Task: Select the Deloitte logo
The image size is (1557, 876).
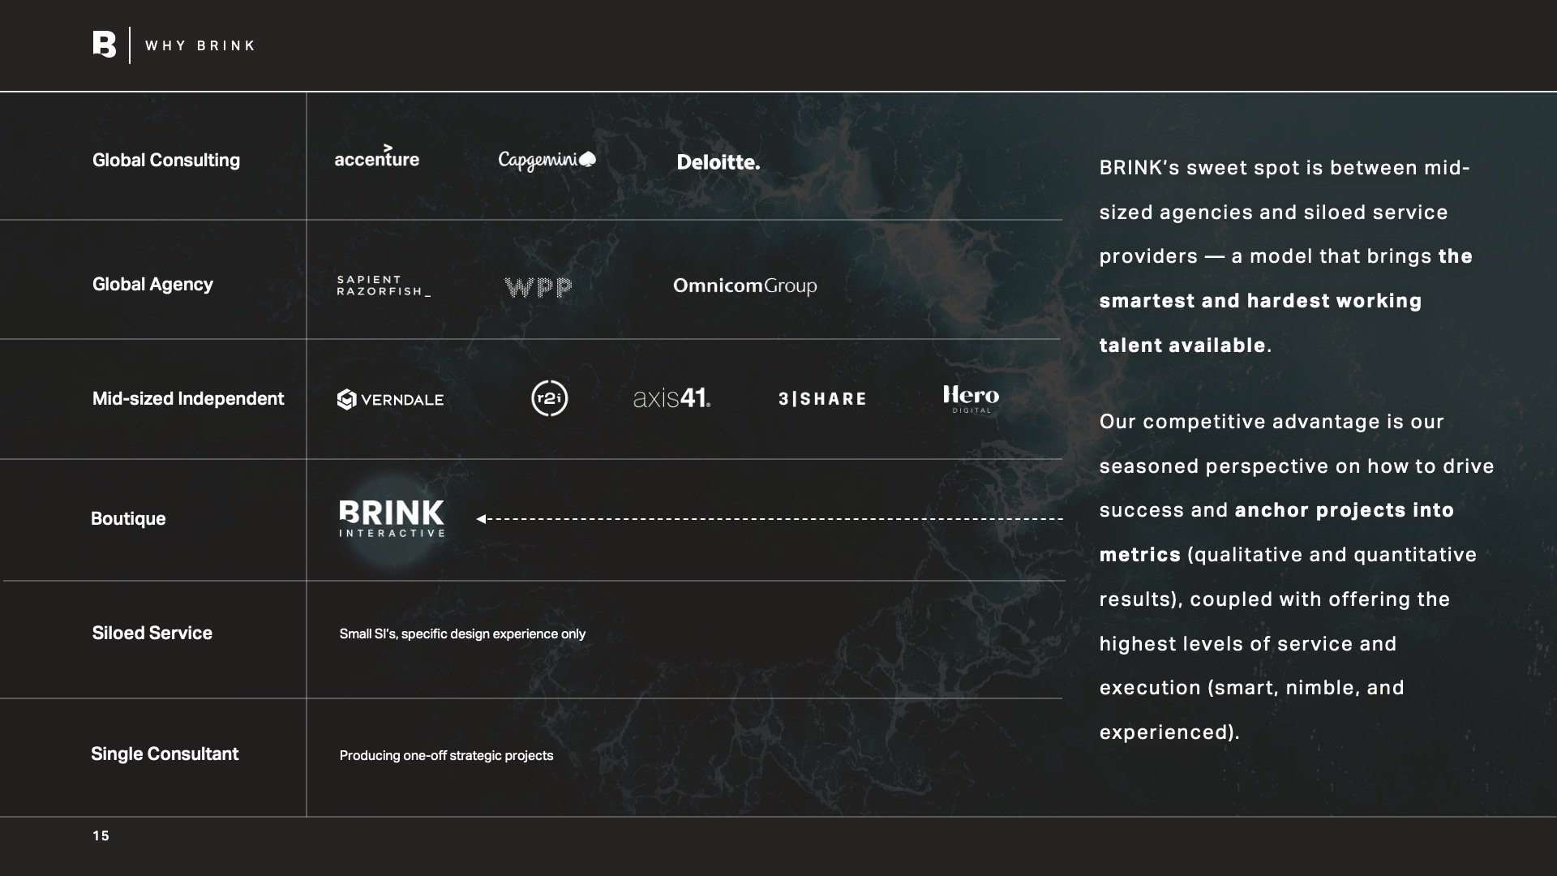Action: coord(718,162)
